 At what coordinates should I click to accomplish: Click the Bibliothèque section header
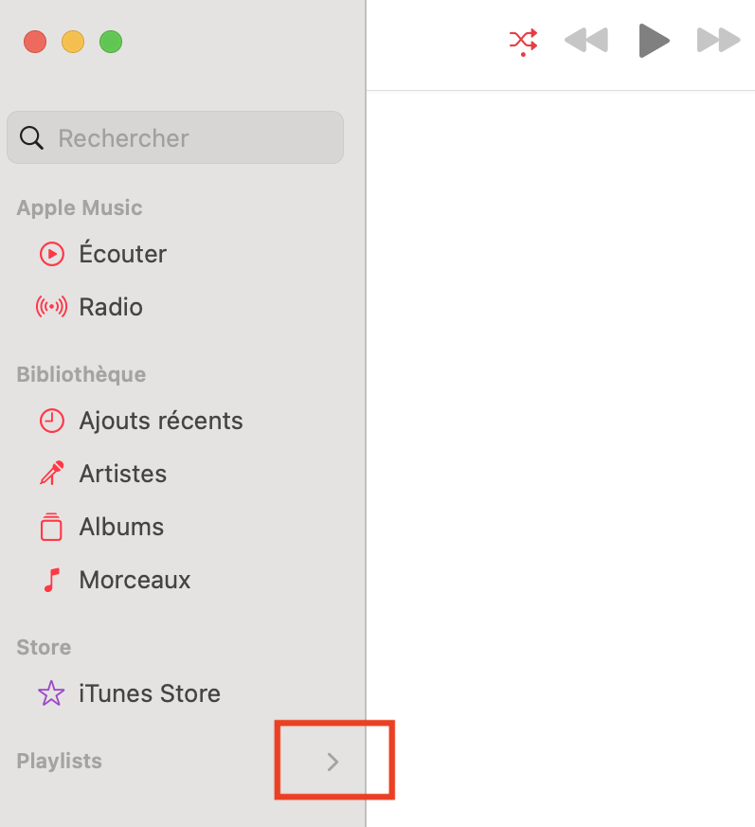(81, 374)
